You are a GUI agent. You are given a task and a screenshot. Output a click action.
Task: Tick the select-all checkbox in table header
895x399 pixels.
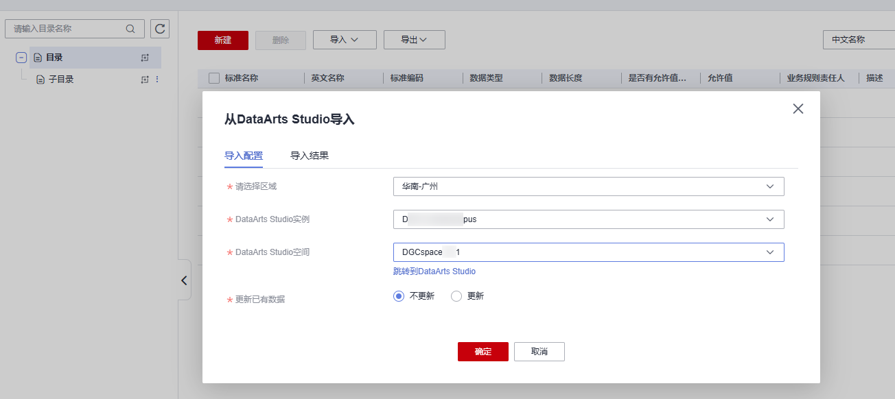click(x=214, y=78)
